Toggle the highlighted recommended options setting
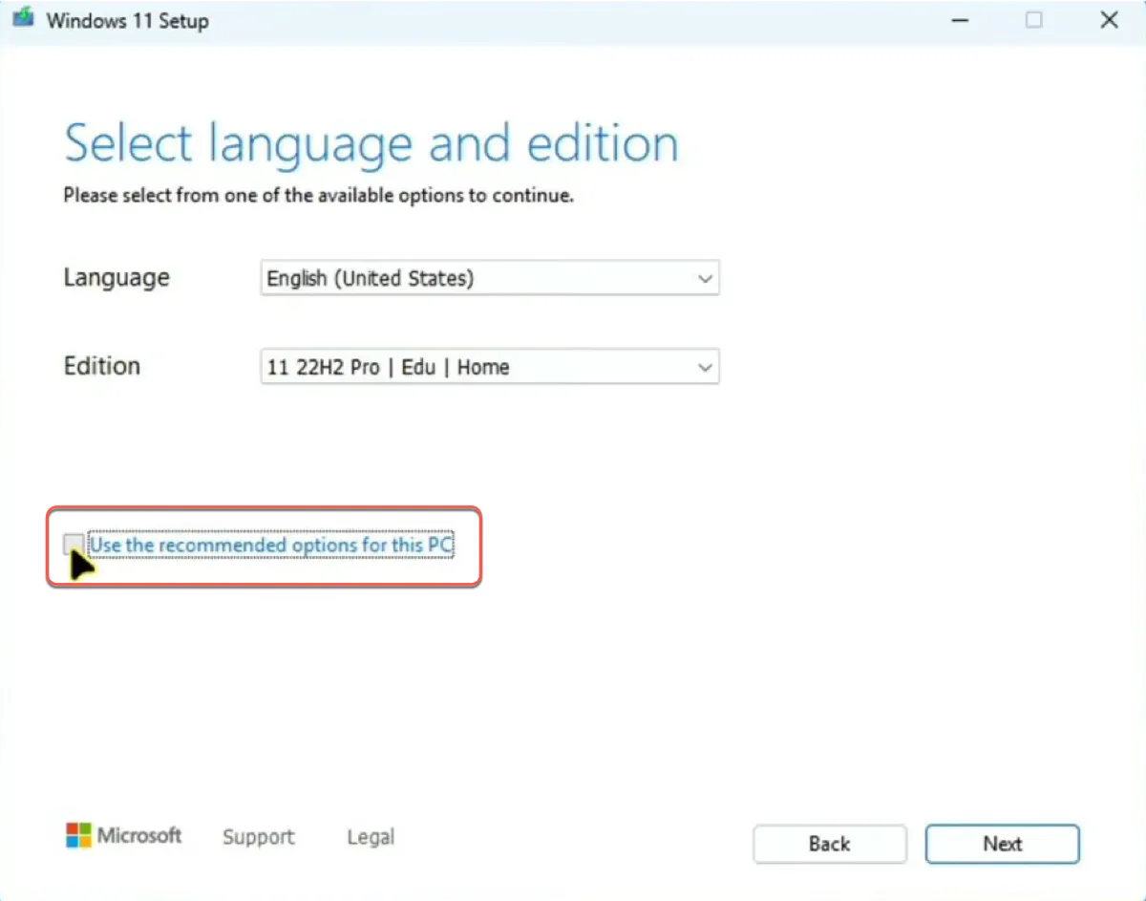This screenshot has width=1146, height=901. (x=73, y=544)
